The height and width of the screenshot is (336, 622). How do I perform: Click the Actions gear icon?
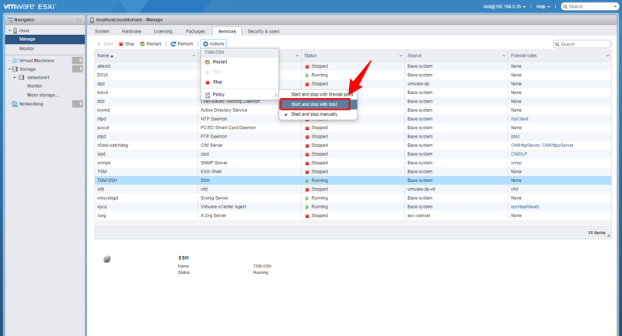click(x=206, y=44)
